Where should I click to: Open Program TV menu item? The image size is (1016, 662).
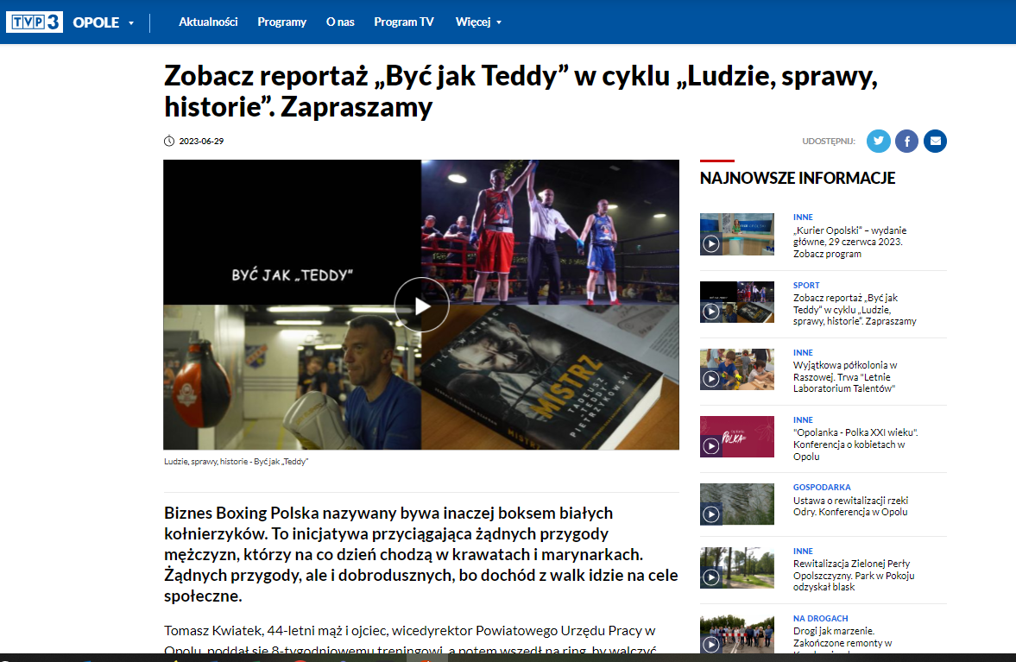(x=404, y=22)
